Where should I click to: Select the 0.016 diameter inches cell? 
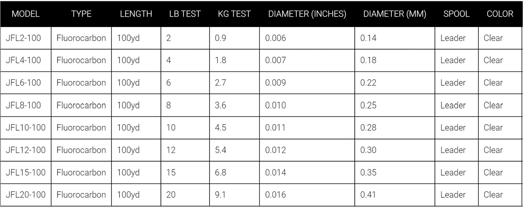(275, 195)
